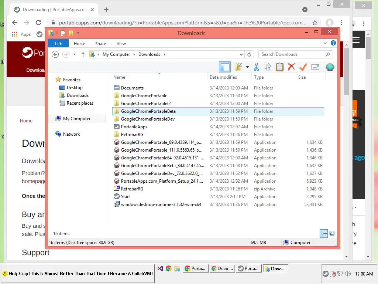Bookmark this page with the star icon
Image resolution: width=378 pixels, height=284 pixels.
[x=315, y=23]
